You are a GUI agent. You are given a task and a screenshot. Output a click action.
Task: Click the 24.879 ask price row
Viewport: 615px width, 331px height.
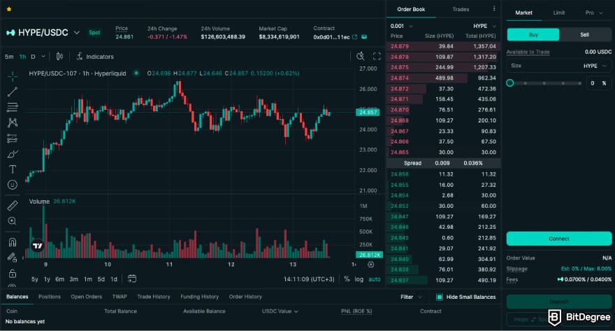point(443,46)
